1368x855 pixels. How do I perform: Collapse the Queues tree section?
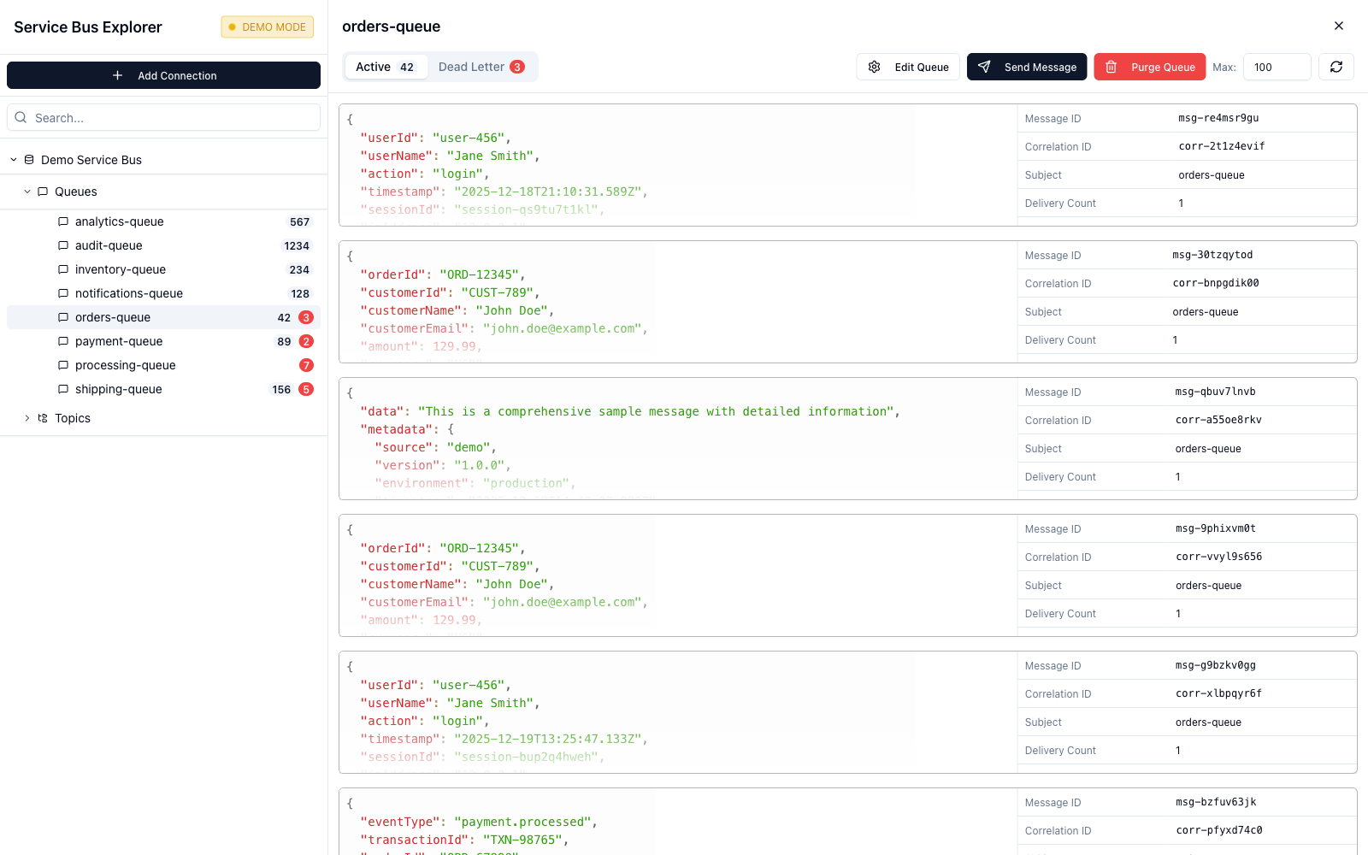27,192
